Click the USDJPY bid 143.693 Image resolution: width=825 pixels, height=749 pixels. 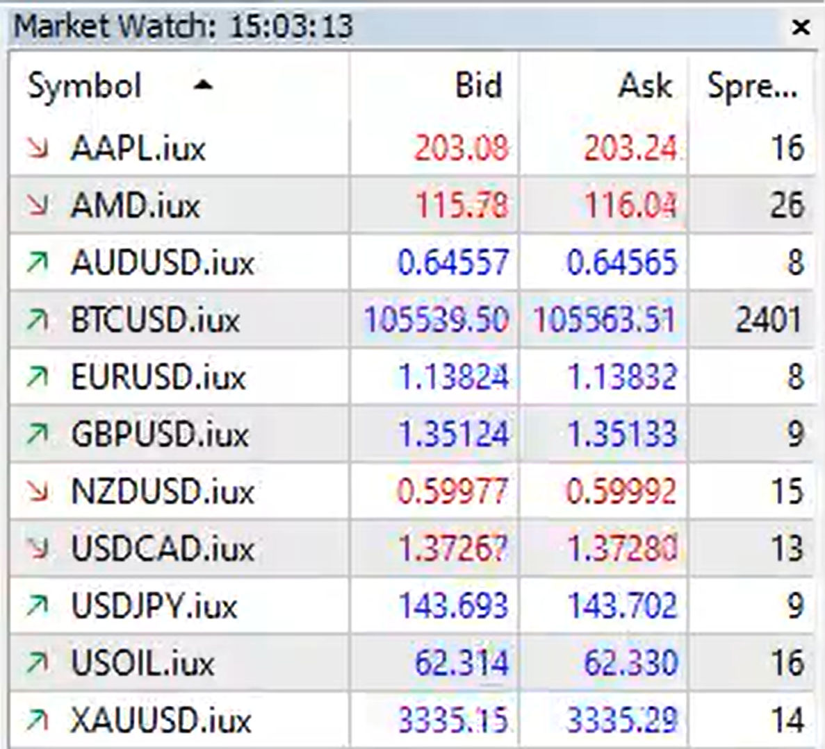454,607
